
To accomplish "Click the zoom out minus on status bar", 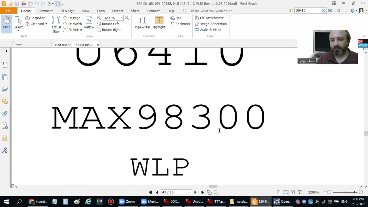I will [329, 192].
